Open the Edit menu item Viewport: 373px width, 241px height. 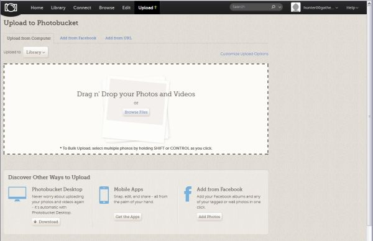126,7
